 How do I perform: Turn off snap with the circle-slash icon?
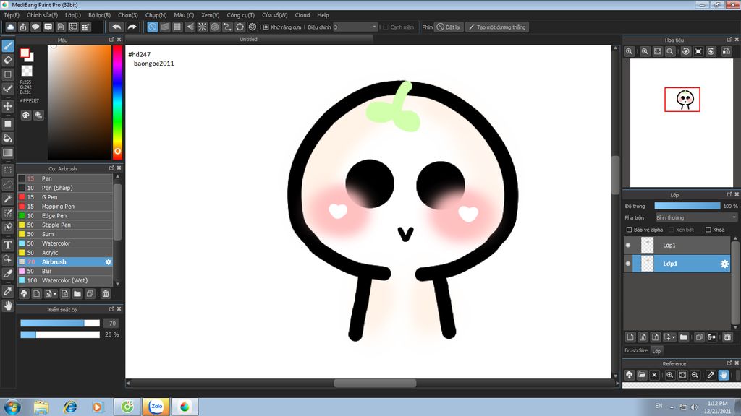tap(152, 27)
